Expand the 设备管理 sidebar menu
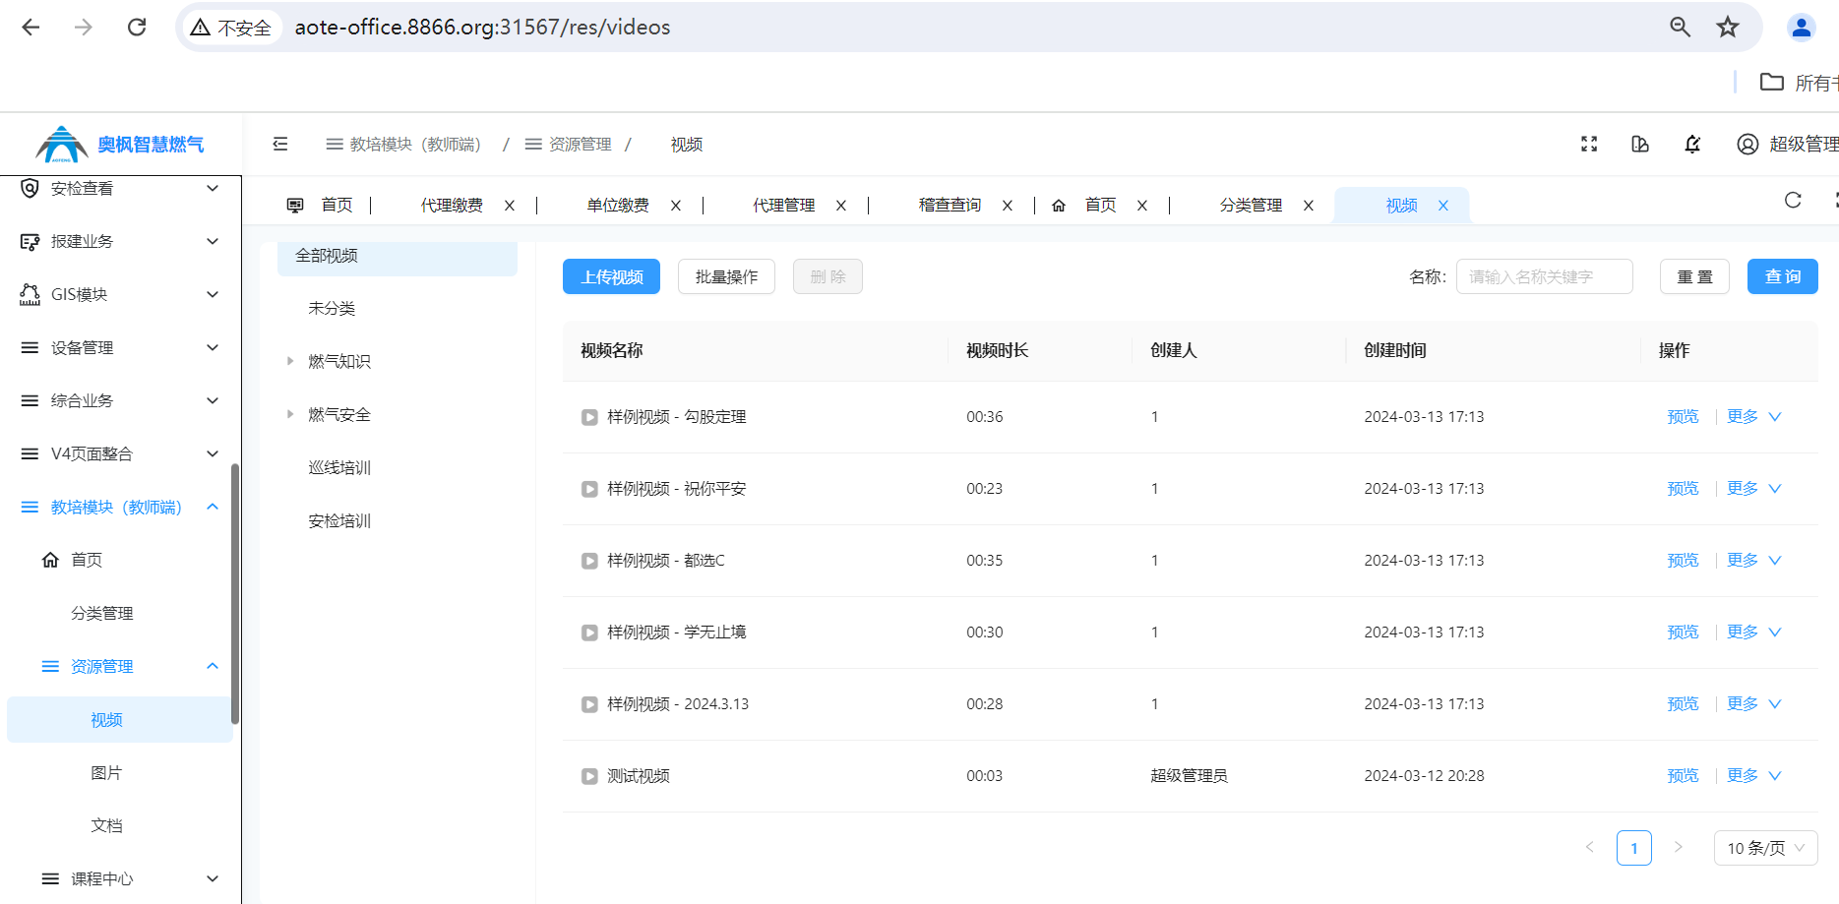The image size is (1839, 904). 213,347
